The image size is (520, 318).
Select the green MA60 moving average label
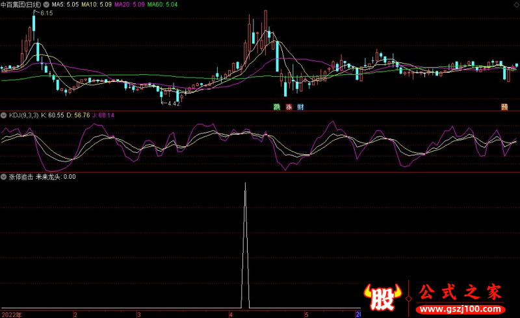(x=162, y=4)
